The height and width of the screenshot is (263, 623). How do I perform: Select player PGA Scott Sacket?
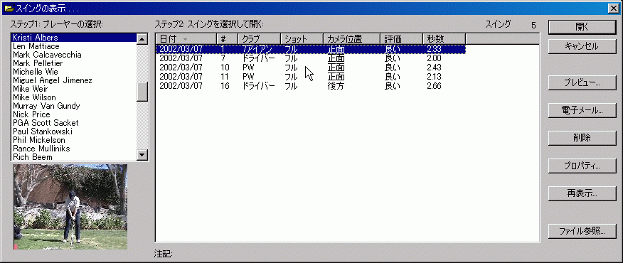click(73, 123)
